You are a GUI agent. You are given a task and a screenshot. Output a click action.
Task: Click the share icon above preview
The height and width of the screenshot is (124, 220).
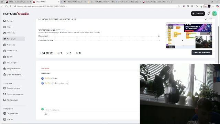pyautogui.click(x=206, y=19)
